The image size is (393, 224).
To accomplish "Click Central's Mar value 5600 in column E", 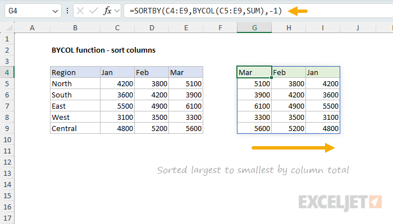I will (186, 128).
